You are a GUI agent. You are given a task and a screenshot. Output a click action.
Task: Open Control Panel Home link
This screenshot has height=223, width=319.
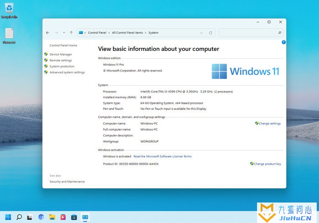tap(63, 46)
